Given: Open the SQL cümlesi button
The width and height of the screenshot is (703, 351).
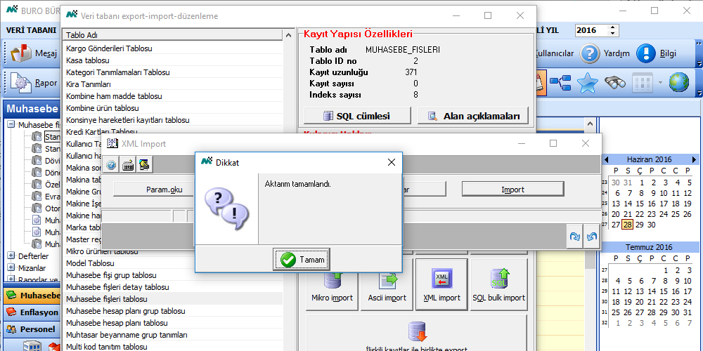Looking at the screenshot, I should 357,116.
